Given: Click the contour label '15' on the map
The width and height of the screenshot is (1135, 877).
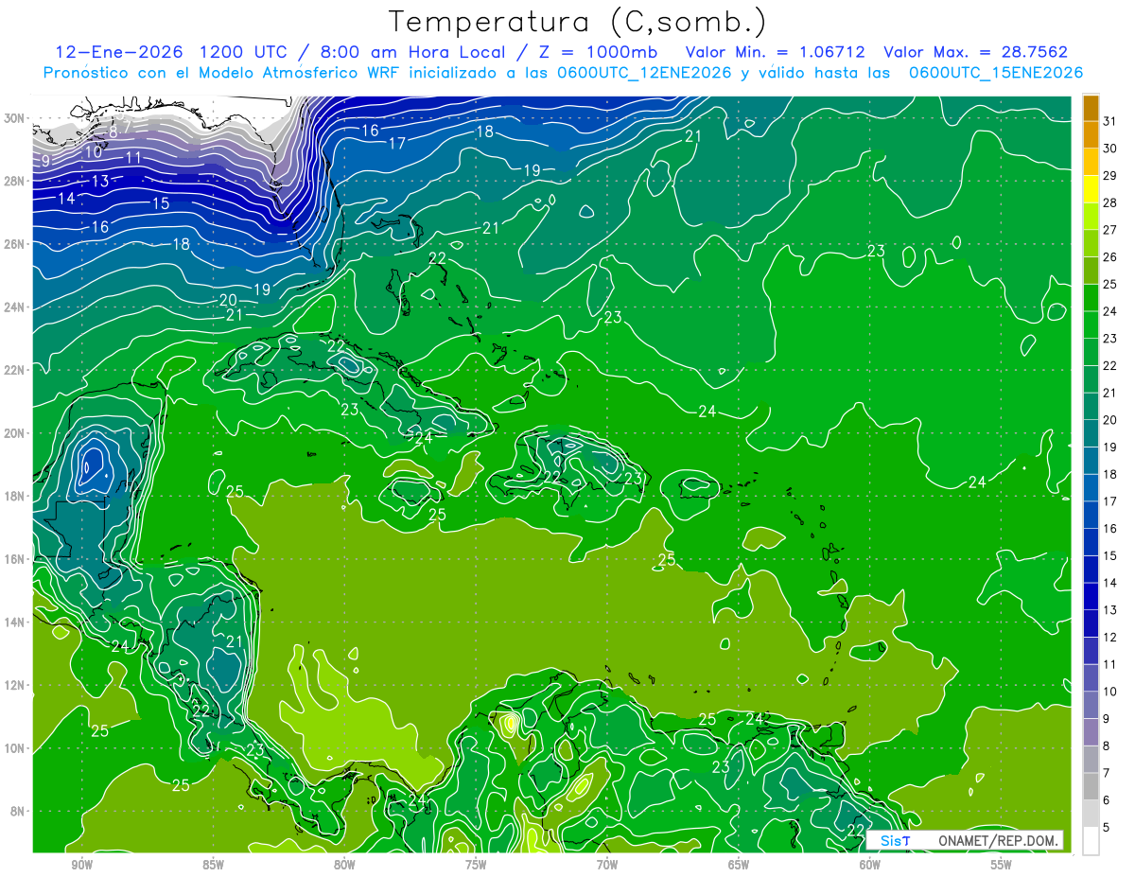Looking at the screenshot, I should click(161, 203).
